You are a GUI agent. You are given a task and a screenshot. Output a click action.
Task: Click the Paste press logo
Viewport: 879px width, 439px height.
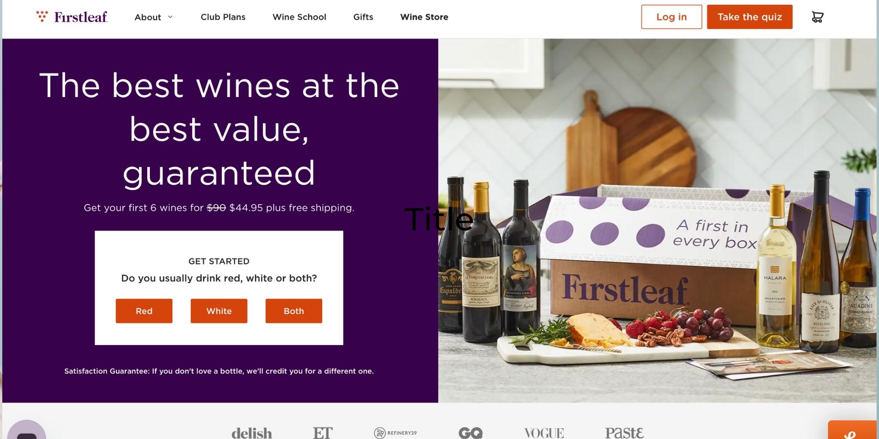pos(624,433)
